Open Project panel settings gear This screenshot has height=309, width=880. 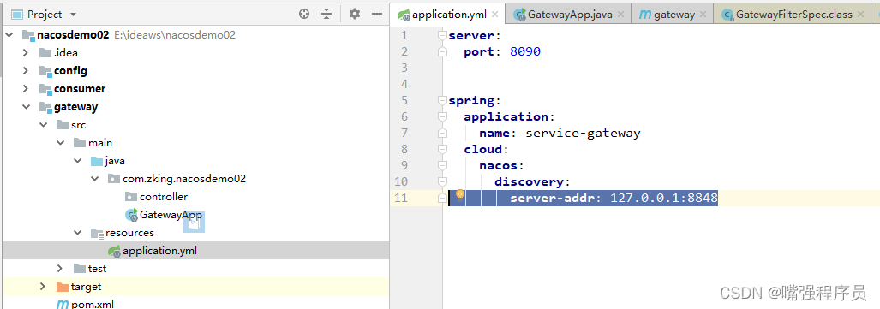(354, 14)
